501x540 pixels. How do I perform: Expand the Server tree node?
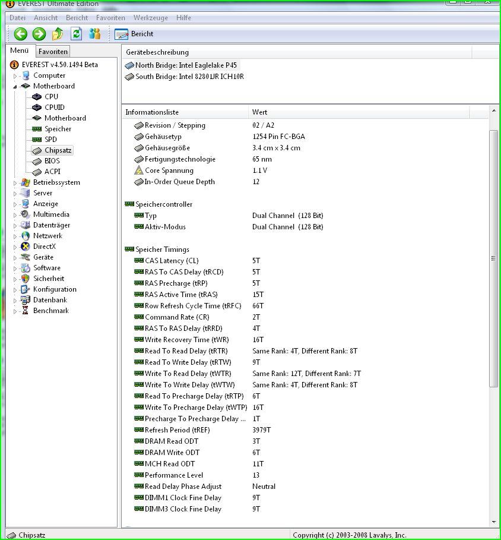(x=15, y=194)
